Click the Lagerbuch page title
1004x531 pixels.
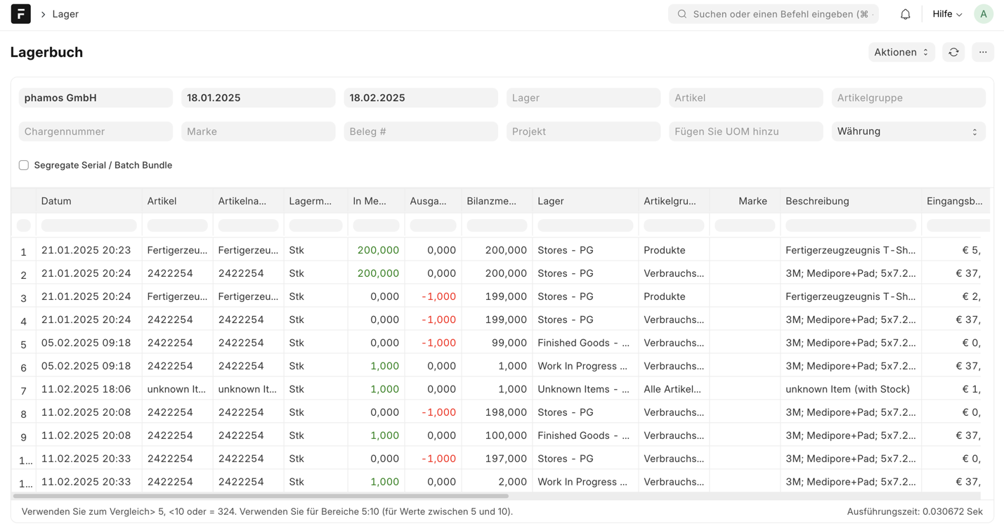tap(47, 52)
